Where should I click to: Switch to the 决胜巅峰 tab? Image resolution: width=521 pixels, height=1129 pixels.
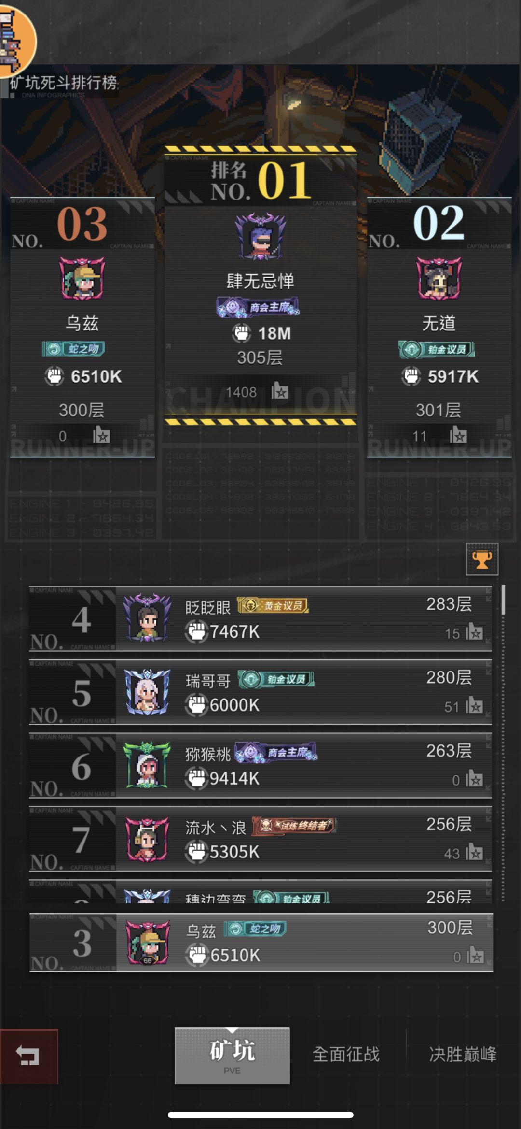coord(463,1054)
